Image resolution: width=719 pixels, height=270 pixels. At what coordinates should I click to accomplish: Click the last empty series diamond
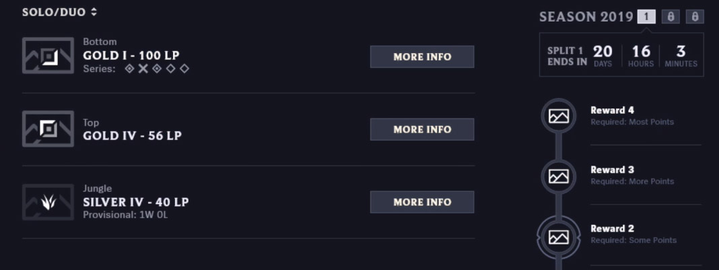pyautogui.click(x=184, y=69)
